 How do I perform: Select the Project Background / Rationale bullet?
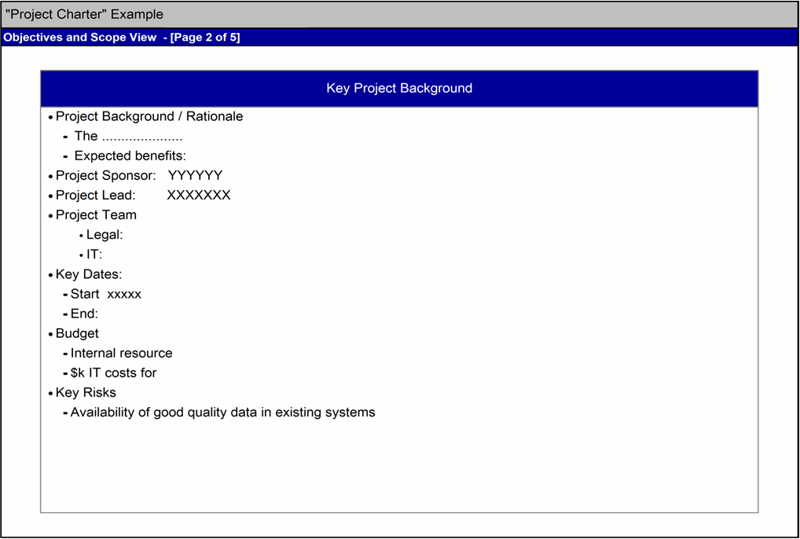149,116
